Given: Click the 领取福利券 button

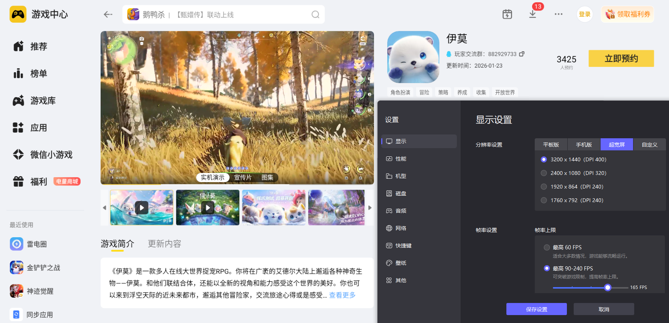Looking at the screenshot, I should tap(627, 14).
